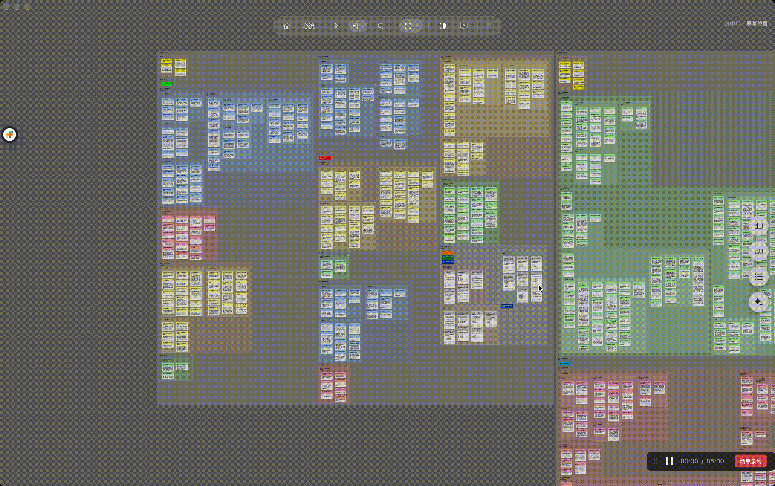Viewport: 775px width, 486px height.
Task: Select the mind map layout icon
Action: (x=356, y=26)
